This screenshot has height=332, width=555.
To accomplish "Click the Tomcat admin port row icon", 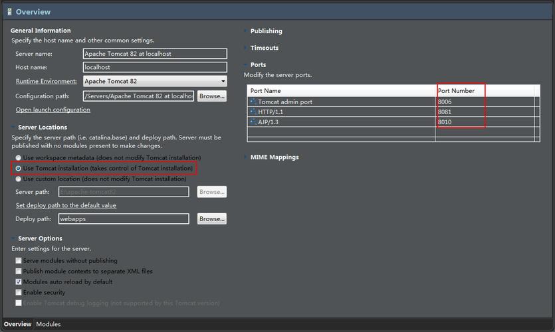I will coord(253,102).
